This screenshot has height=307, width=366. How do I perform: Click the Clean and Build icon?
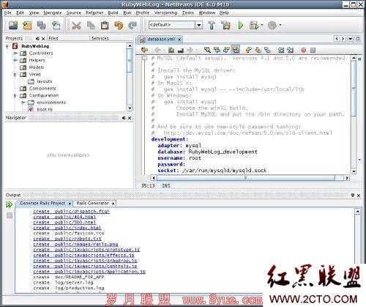(x=225, y=25)
